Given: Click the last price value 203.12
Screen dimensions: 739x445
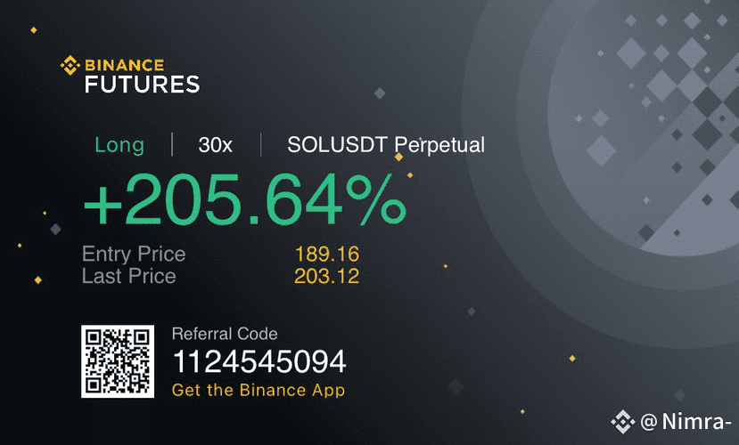Looking at the screenshot, I should click(x=326, y=276).
